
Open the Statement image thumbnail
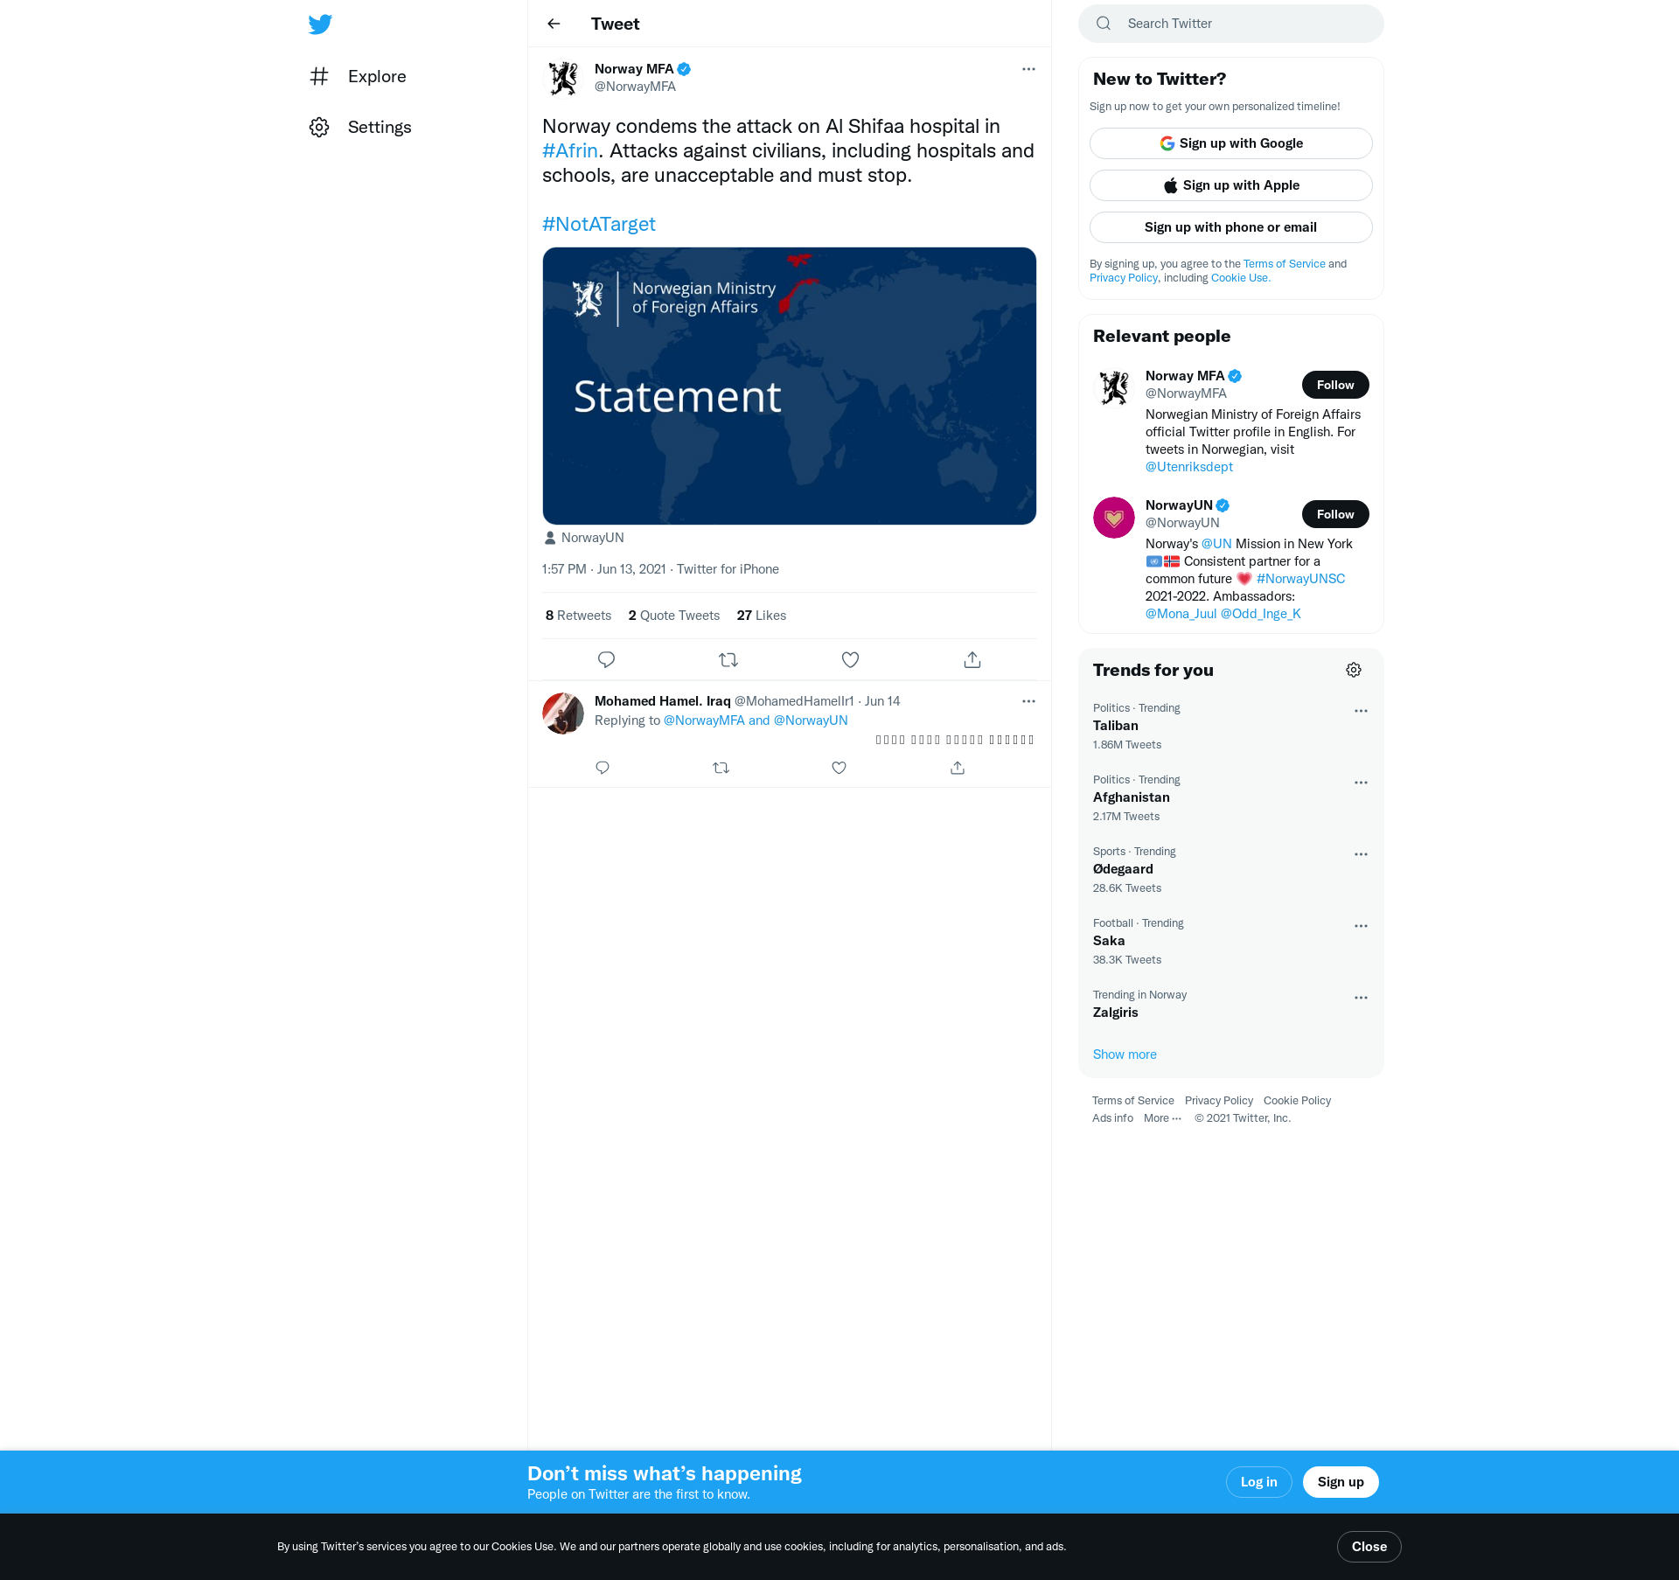(789, 386)
